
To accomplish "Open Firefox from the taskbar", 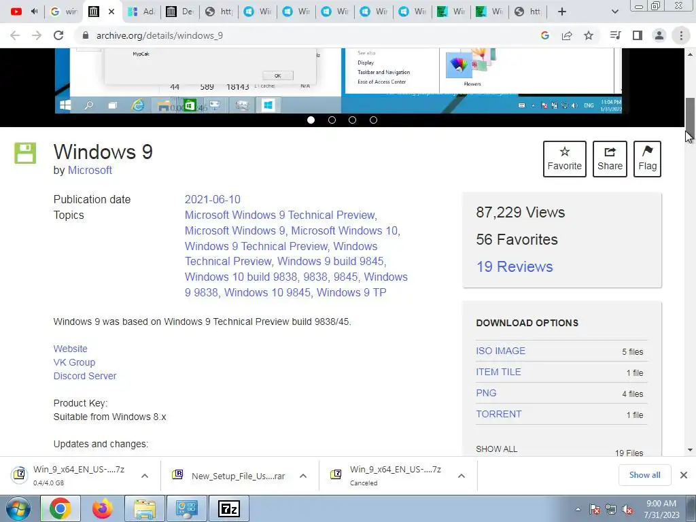I will pyautogui.click(x=102, y=508).
